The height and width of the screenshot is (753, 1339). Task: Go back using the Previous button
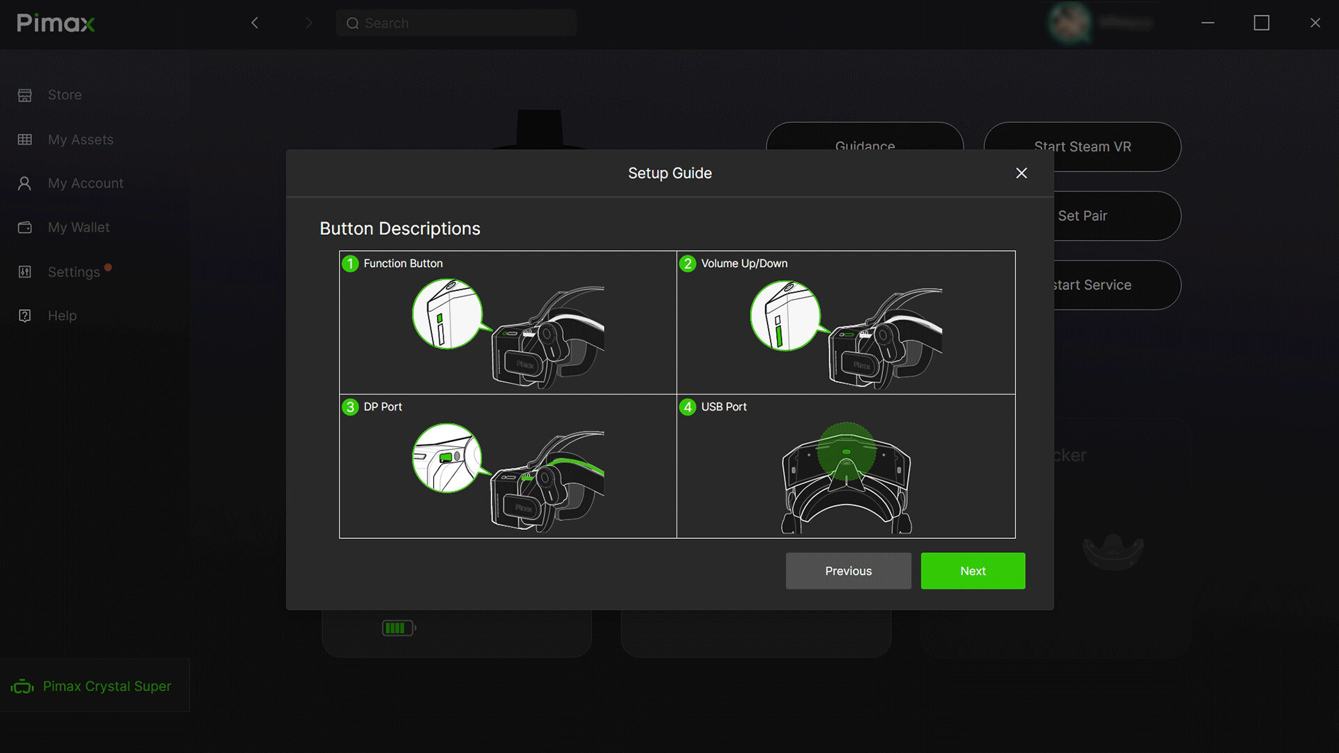pyautogui.click(x=848, y=571)
